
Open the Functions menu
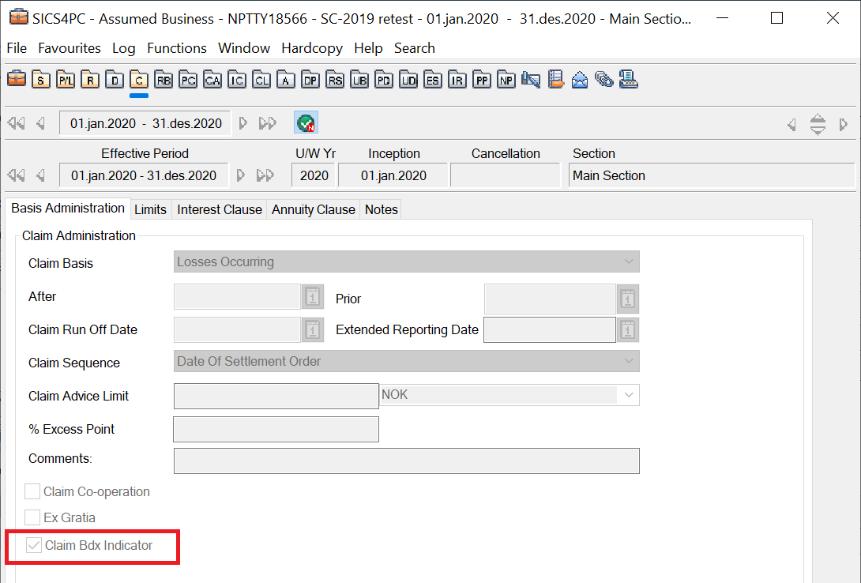177,48
